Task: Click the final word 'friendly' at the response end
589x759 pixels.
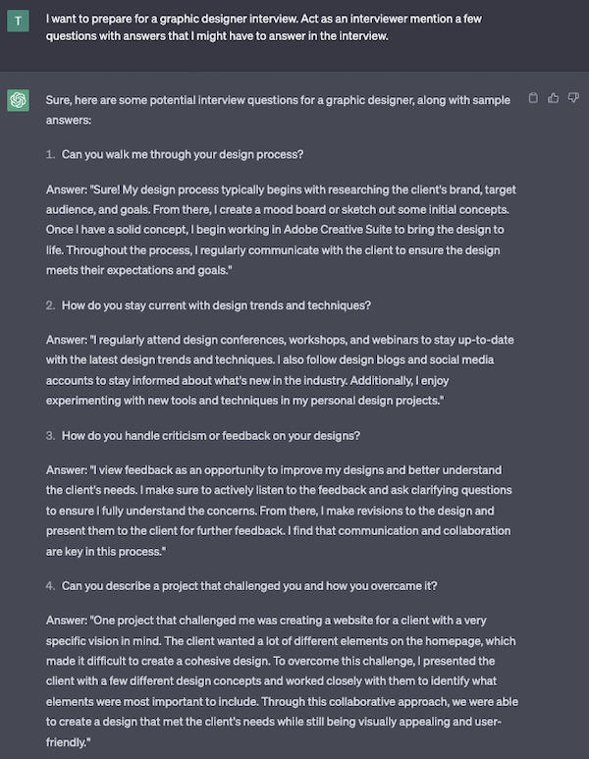Action: pos(66,742)
